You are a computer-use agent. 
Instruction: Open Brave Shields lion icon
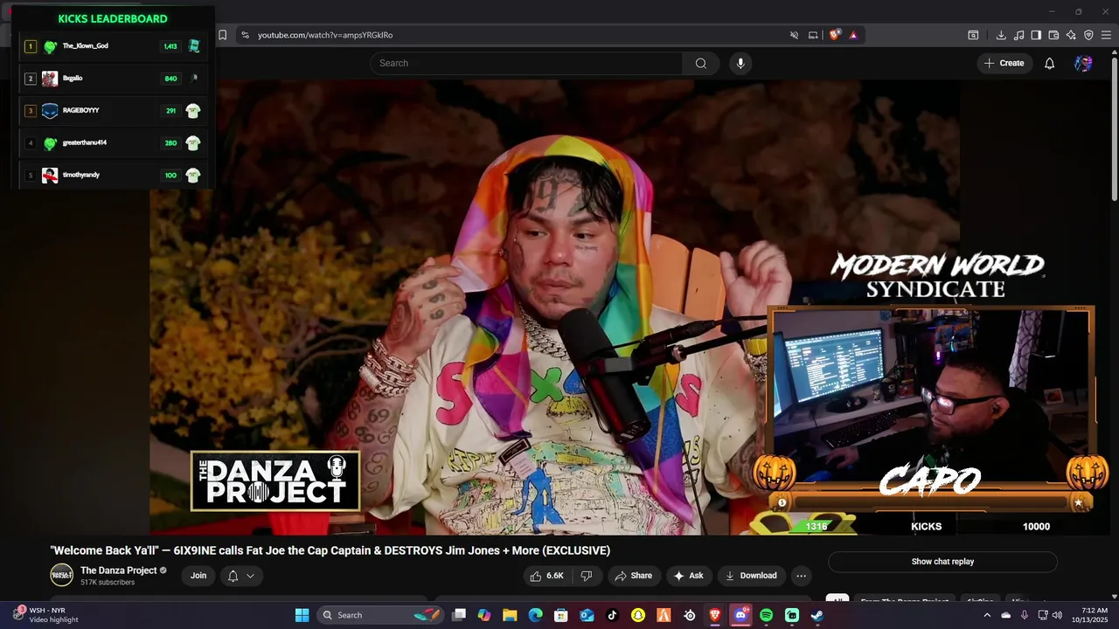point(834,35)
